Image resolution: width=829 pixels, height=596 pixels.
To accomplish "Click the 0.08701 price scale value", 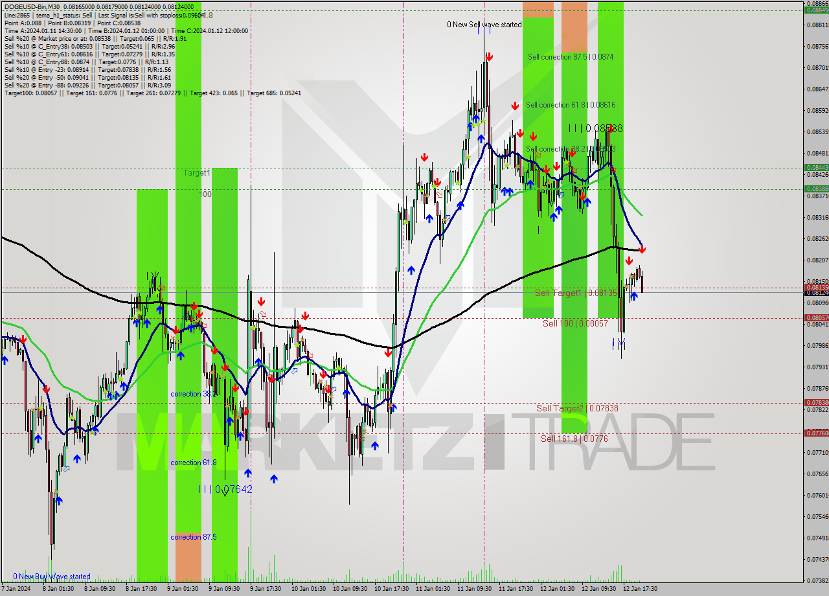I will pos(817,67).
